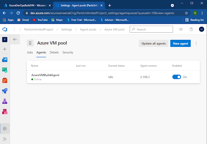Screen dimensions: 207x144
Task: Open Chrome three-dot menu
Action: [202, 13]
